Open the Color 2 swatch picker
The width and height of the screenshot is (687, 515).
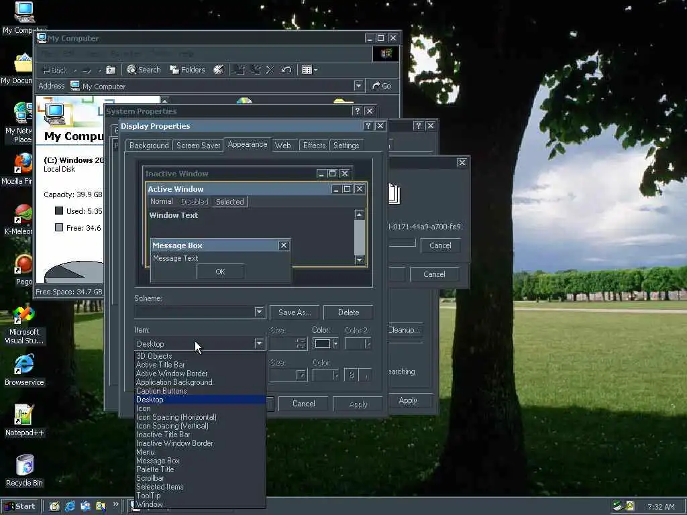tap(358, 344)
